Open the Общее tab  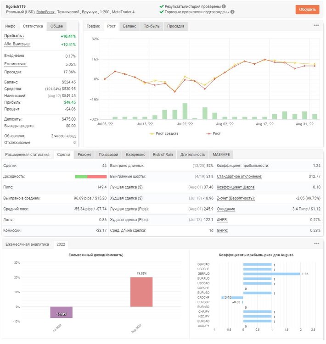[x=56, y=26]
